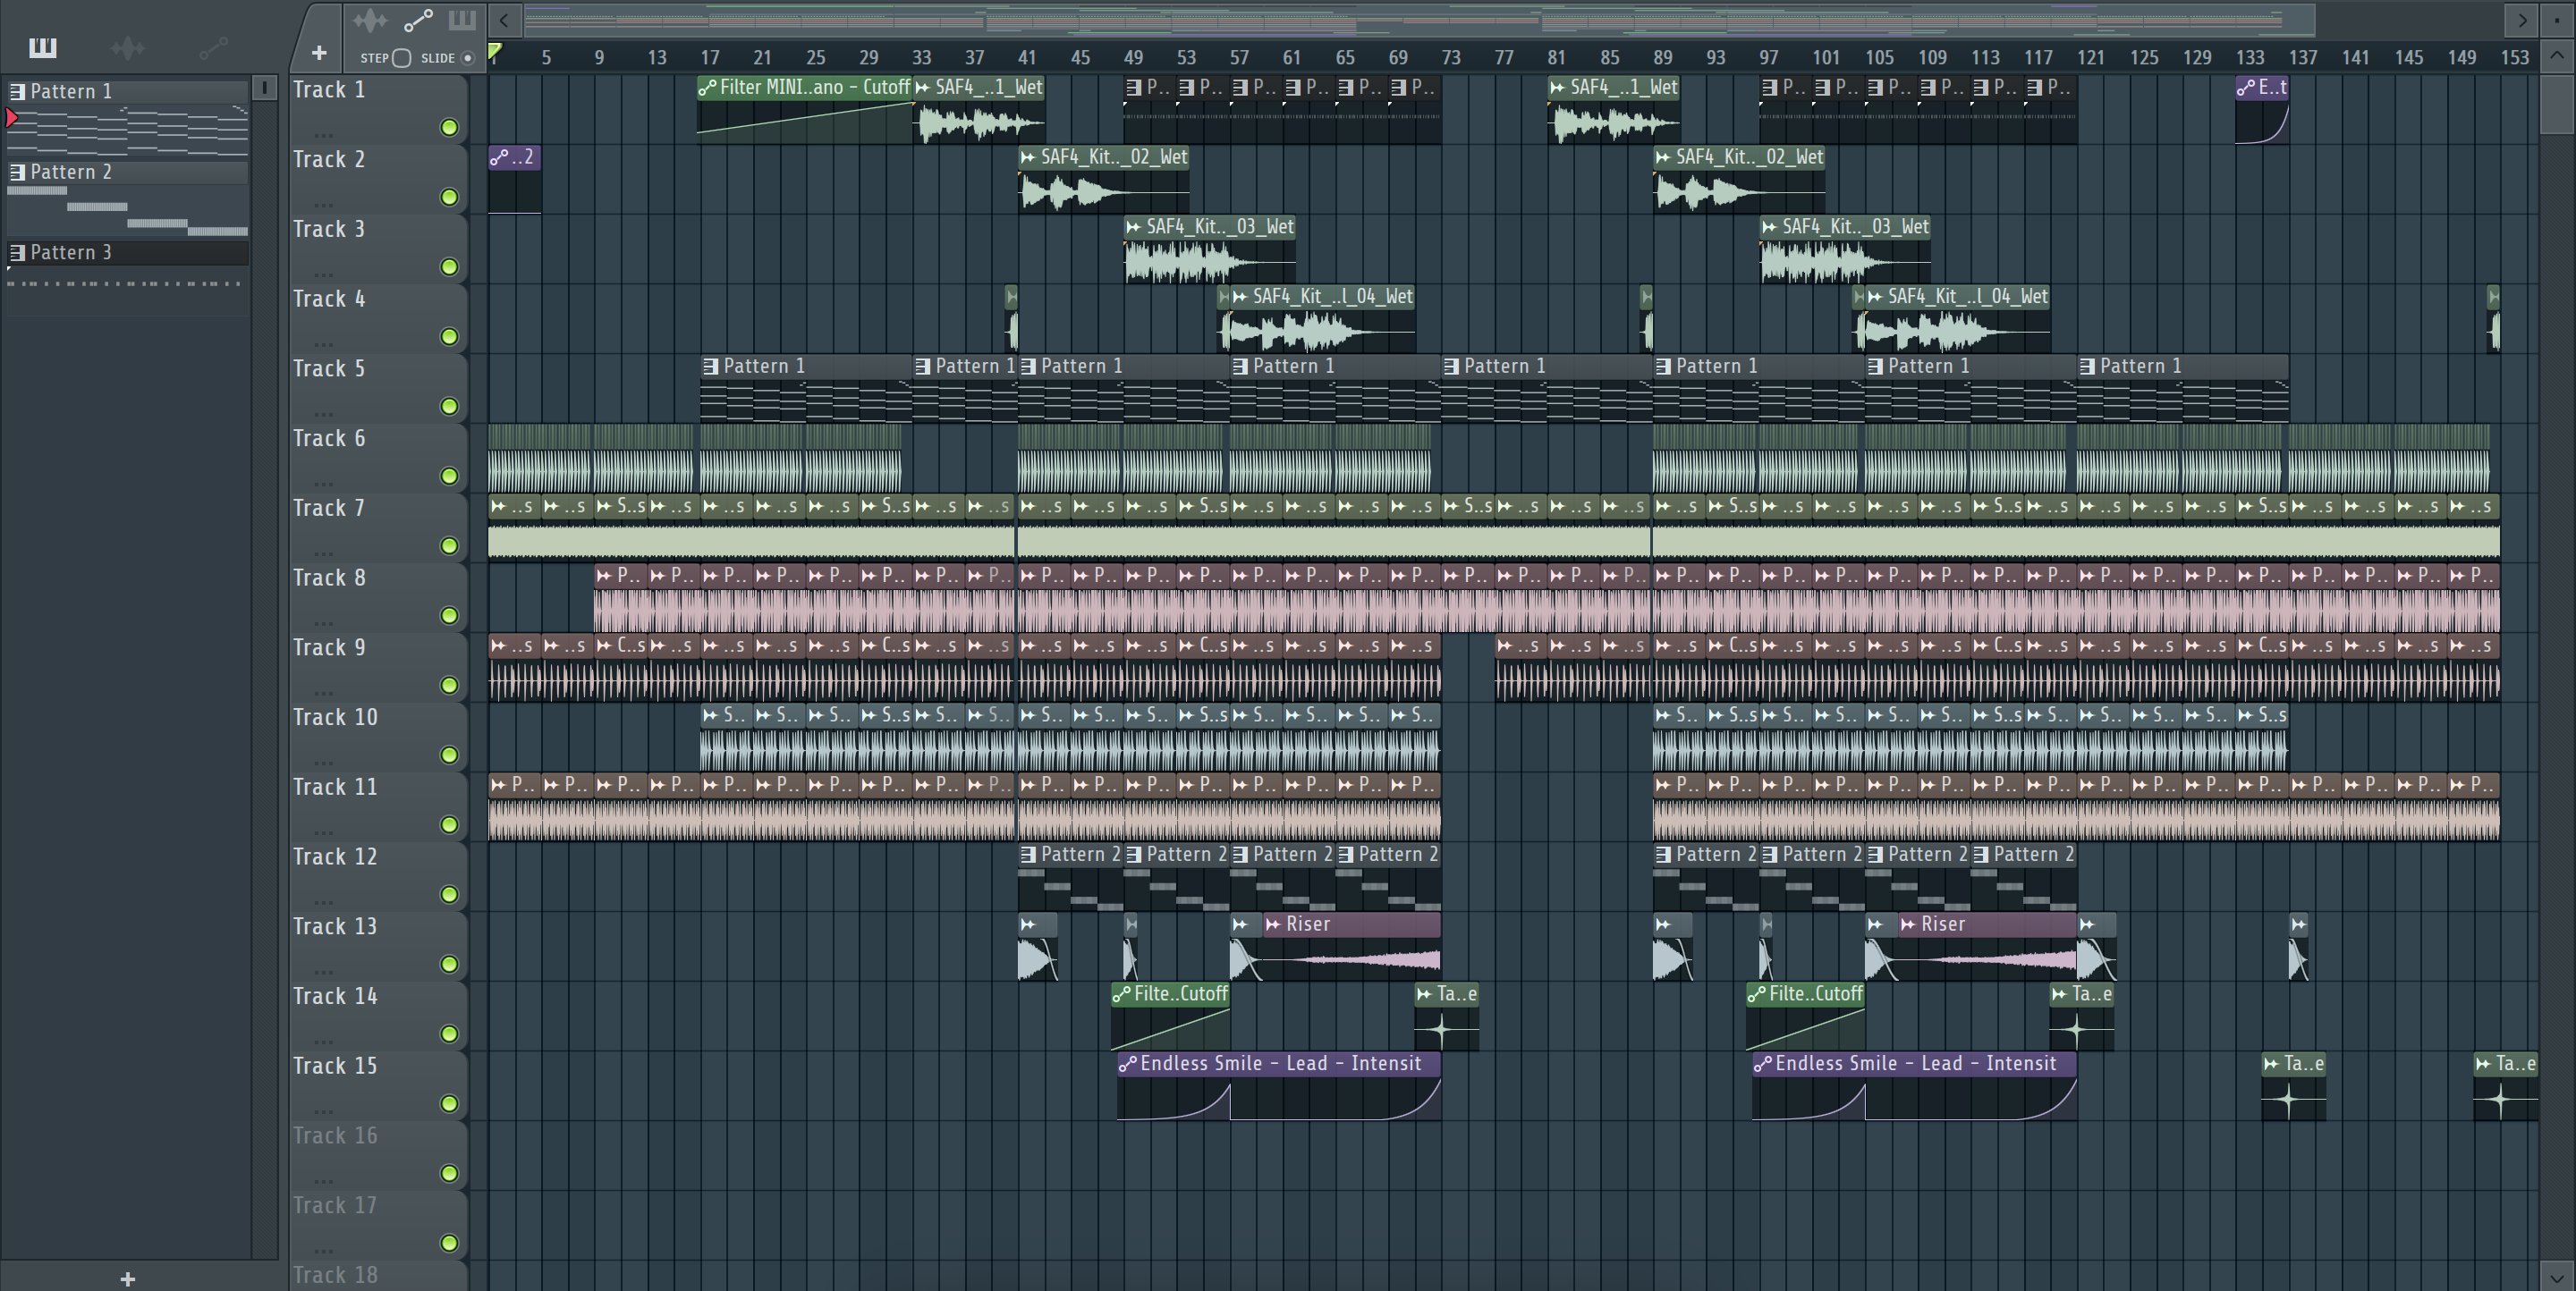Select the Track 10 header label

pyautogui.click(x=335, y=717)
